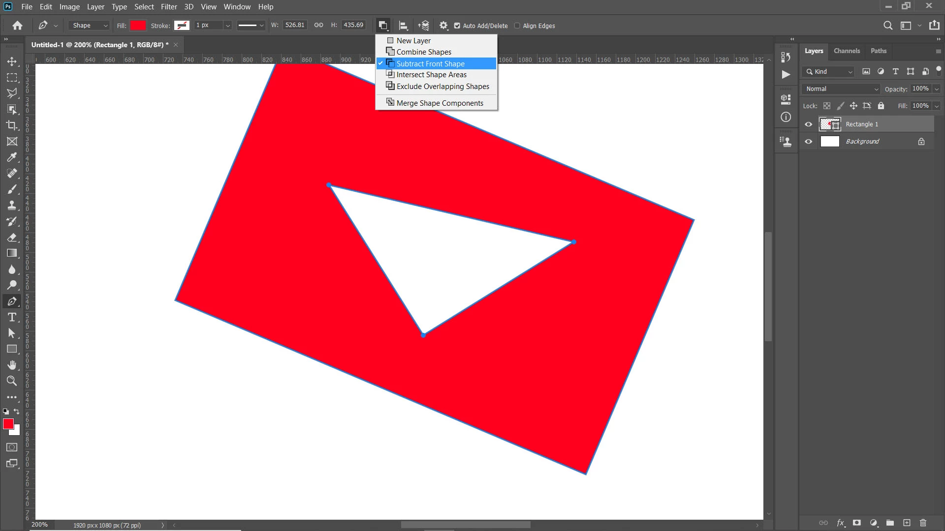Open the red Fill color swatch
Screen dimensions: 945x531
pos(138,26)
